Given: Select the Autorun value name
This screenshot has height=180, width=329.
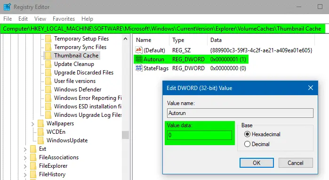Looking at the screenshot, I should [x=154, y=59].
